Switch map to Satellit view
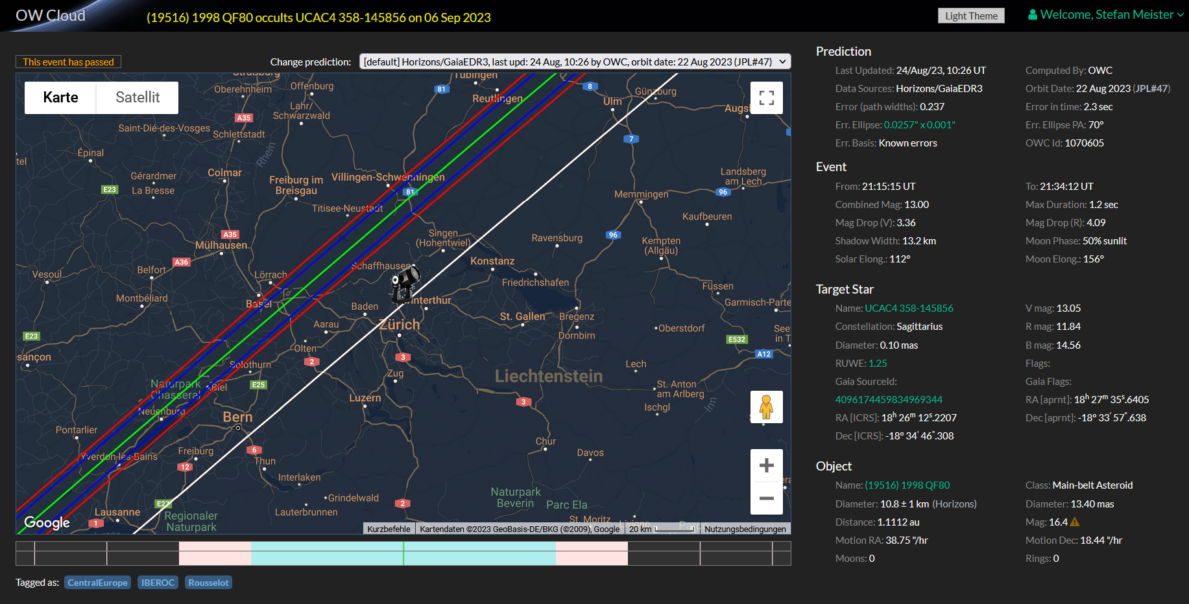The width and height of the screenshot is (1189, 604). [x=138, y=97]
